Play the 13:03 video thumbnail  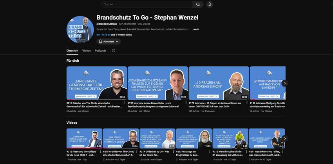coord(194,138)
